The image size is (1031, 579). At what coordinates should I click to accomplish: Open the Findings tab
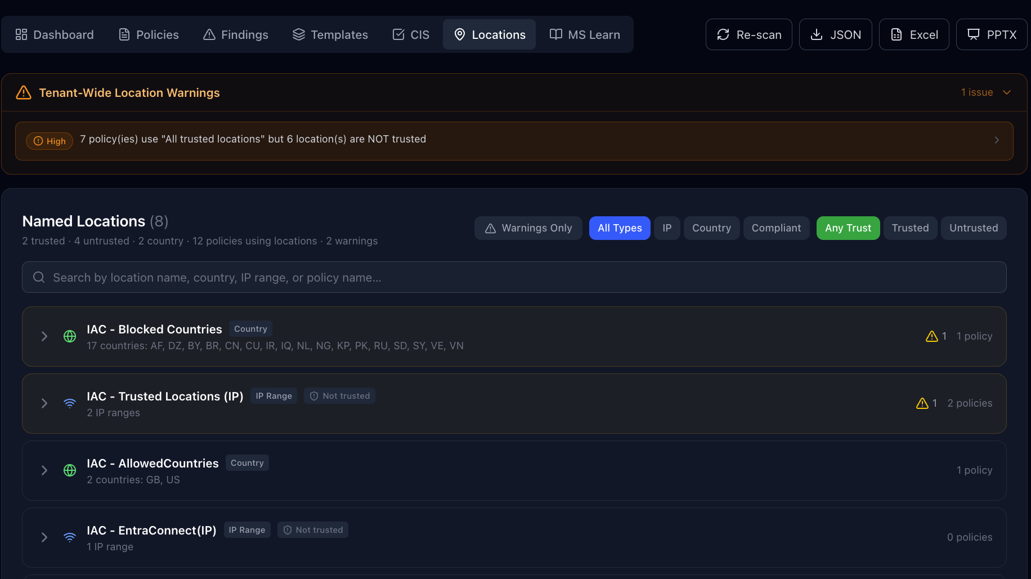tap(236, 34)
